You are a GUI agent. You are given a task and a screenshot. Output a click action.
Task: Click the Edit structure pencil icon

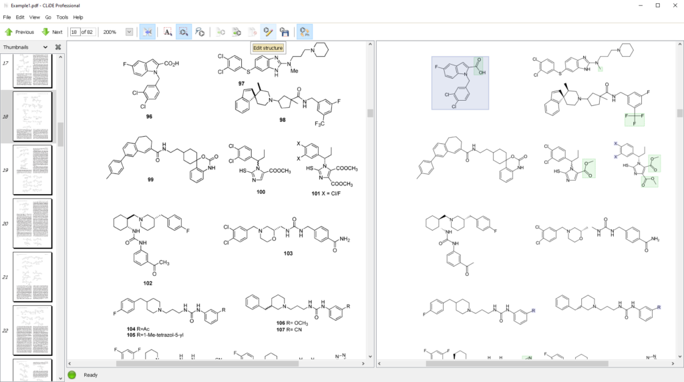[x=268, y=31]
